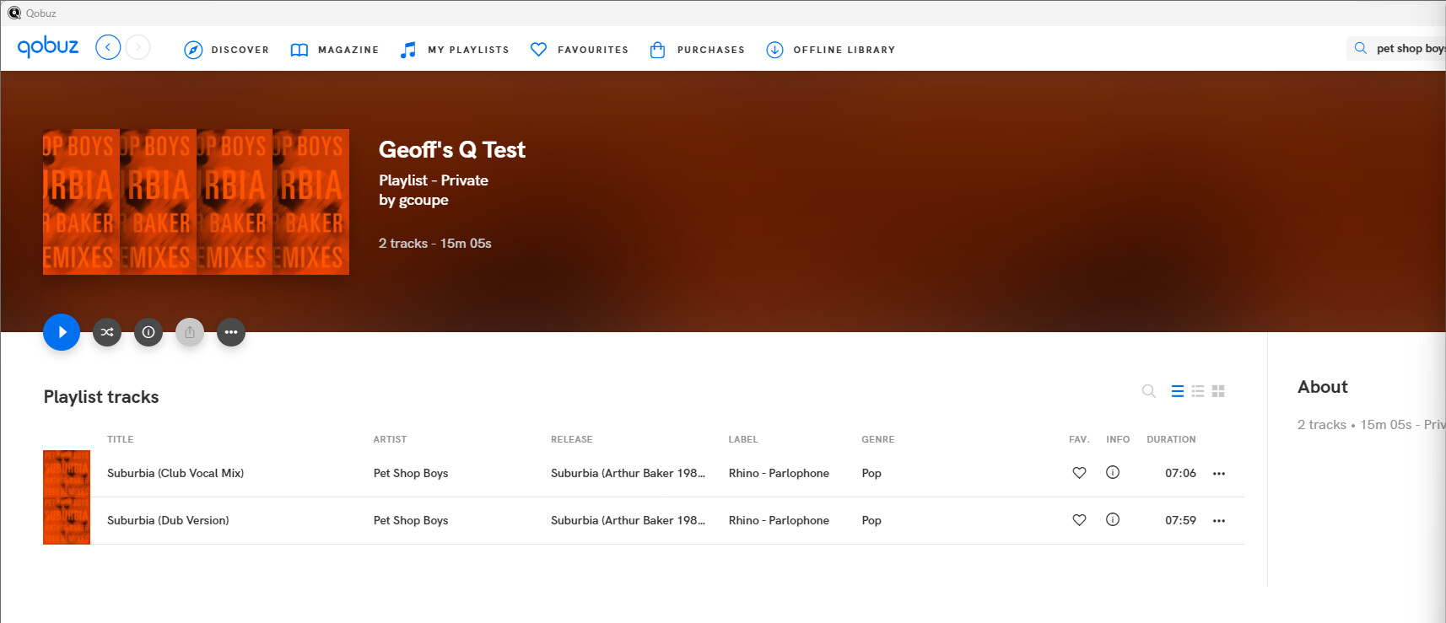Go back with the left arrow button

[x=108, y=47]
